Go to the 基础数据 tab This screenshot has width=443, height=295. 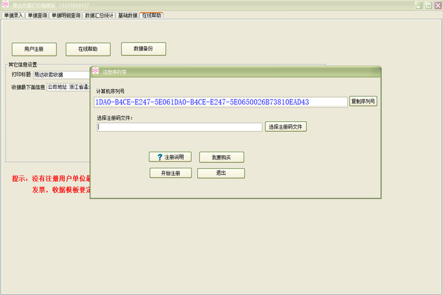click(128, 15)
